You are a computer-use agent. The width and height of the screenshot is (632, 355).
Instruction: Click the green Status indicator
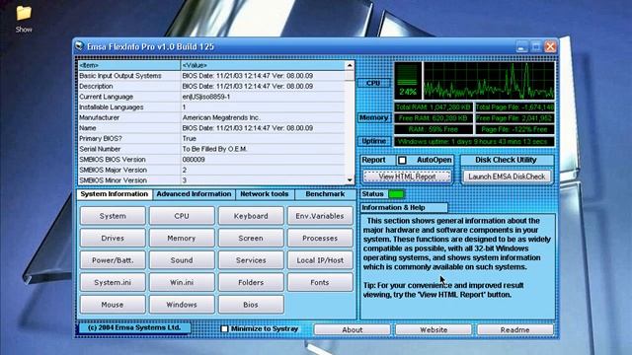tap(396, 194)
